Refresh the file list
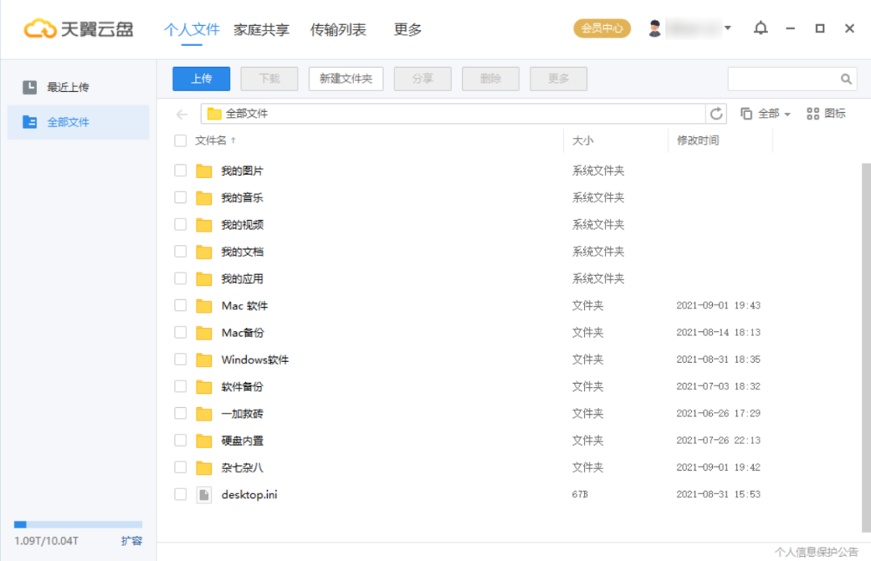The width and height of the screenshot is (871, 561). [717, 114]
